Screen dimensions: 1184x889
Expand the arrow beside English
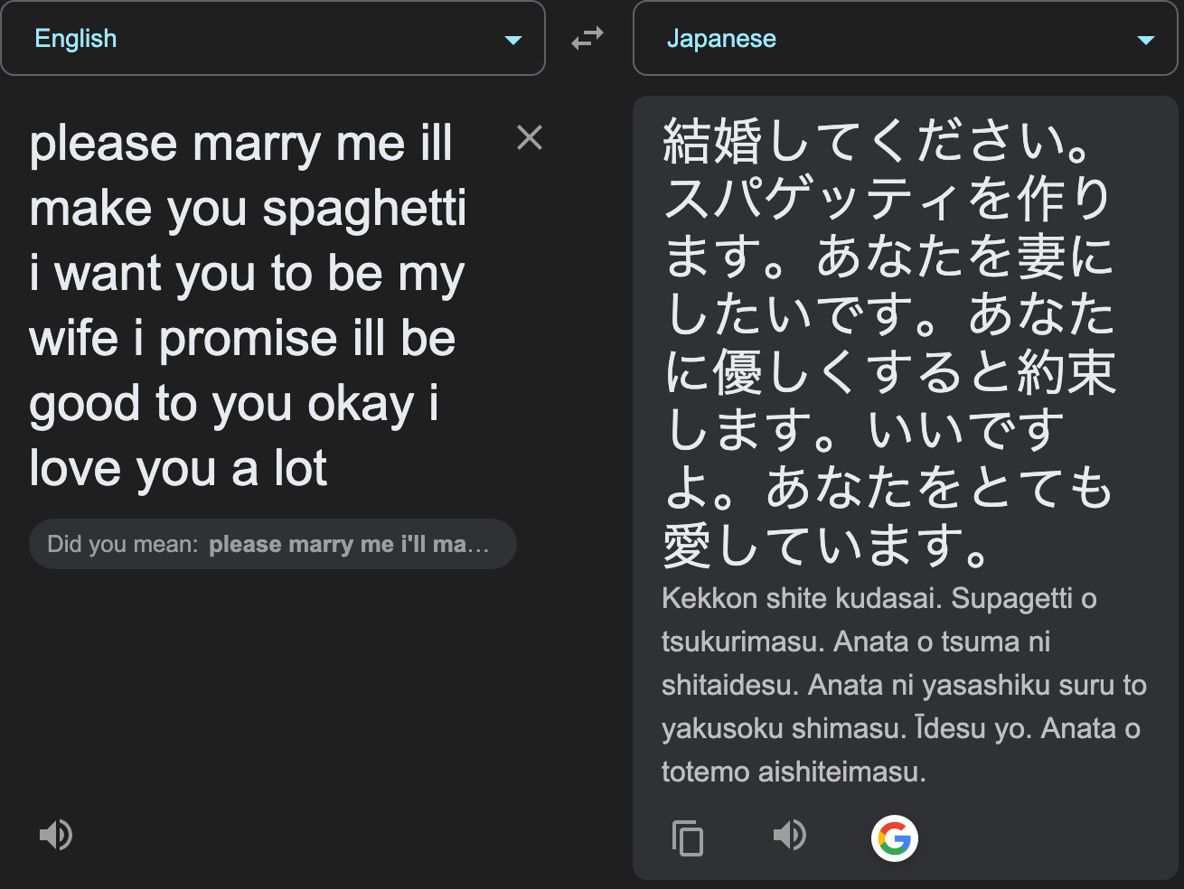[513, 40]
